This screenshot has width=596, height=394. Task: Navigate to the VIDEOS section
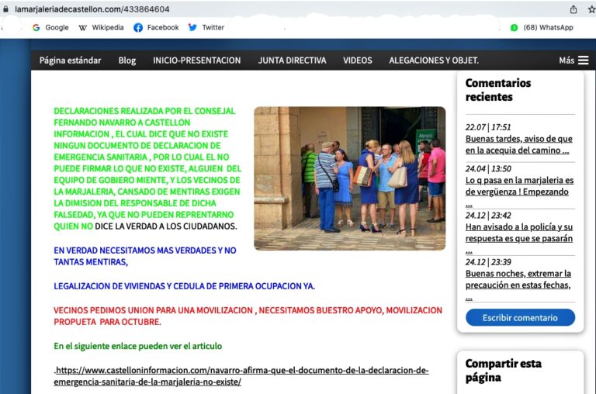[357, 60]
